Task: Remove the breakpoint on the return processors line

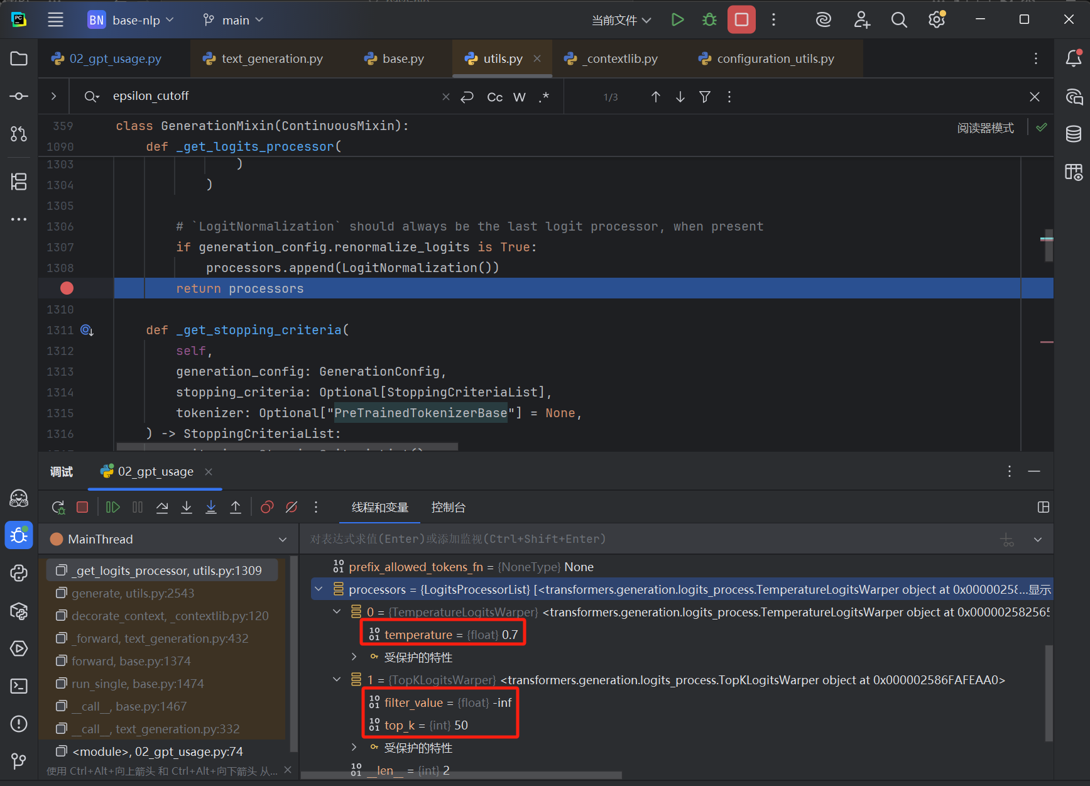Action: (x=67, y=288)
